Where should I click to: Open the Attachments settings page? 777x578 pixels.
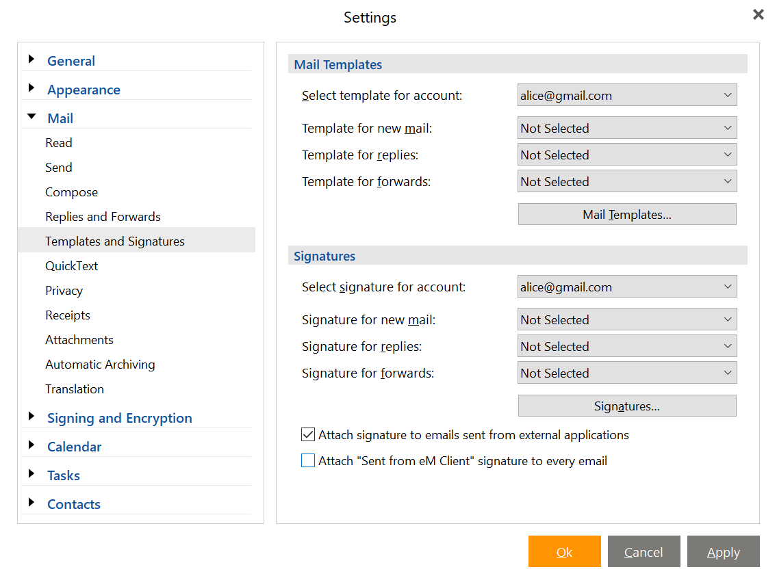(79, 340)
